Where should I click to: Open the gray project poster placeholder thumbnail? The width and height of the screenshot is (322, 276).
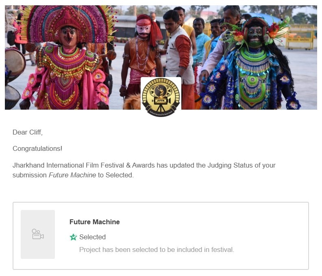pyautogui.click(x=38, y=234)
